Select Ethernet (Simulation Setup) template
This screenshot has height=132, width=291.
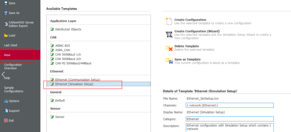[99, 84]
